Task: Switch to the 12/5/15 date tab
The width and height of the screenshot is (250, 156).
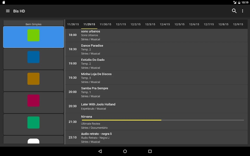Action: coord(179,24)
